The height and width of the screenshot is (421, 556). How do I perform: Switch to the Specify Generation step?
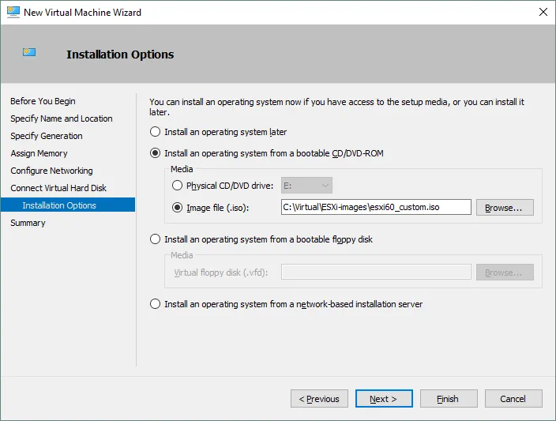46,136
